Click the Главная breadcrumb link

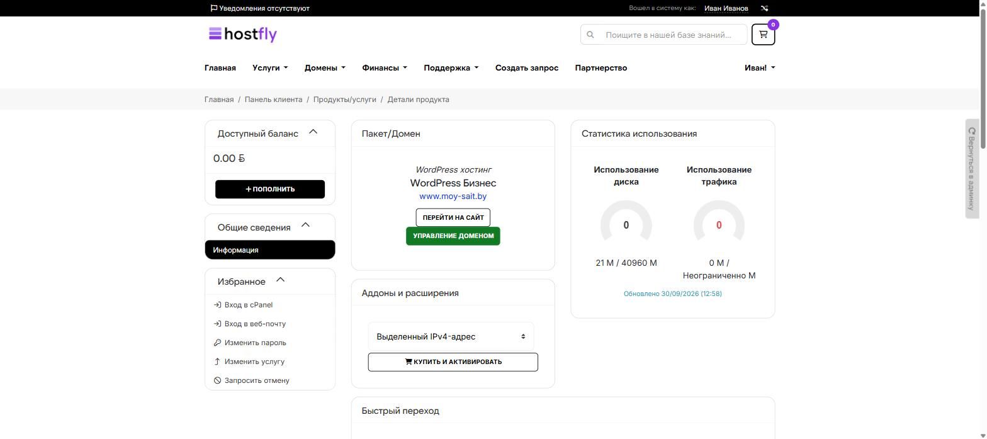(x=219, y=100)
